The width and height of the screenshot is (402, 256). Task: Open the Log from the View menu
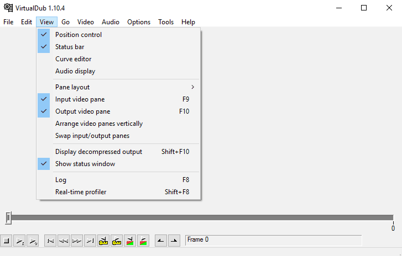[118, 180]
